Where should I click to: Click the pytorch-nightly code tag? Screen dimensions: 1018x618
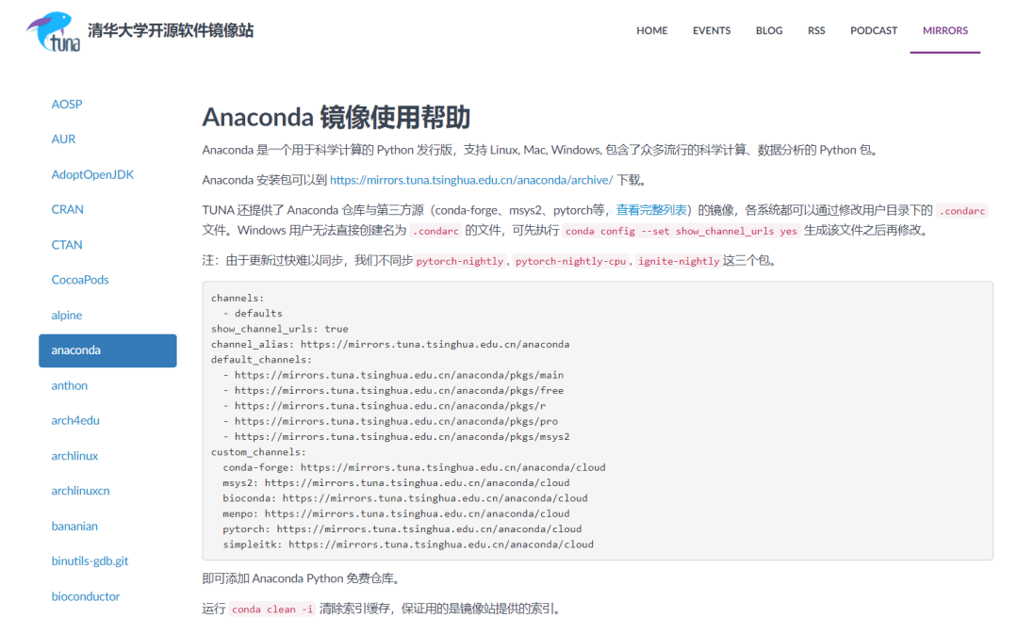460,261
